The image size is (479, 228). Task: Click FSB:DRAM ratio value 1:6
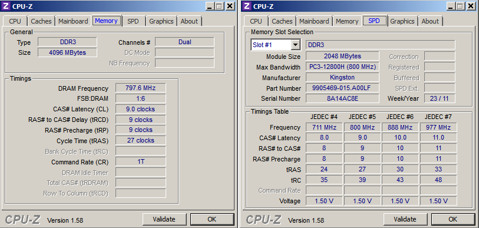coord(141,98)
